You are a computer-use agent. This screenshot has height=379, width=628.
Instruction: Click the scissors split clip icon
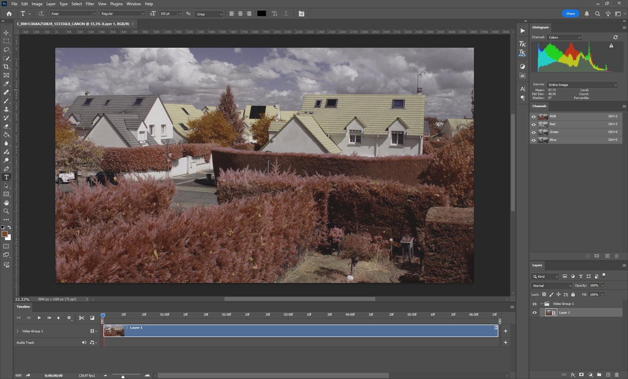pos(82,318)
